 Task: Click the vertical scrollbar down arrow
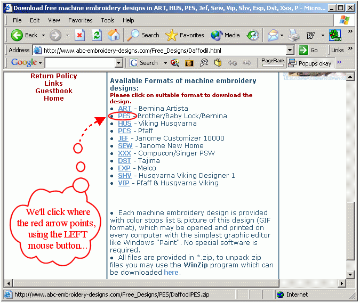pos(350,275)
